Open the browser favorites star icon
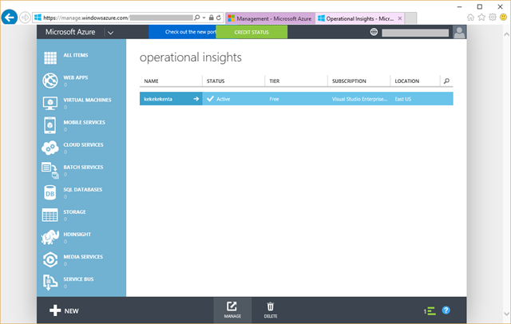Screen dimensions: 511x324 point(481,18)
